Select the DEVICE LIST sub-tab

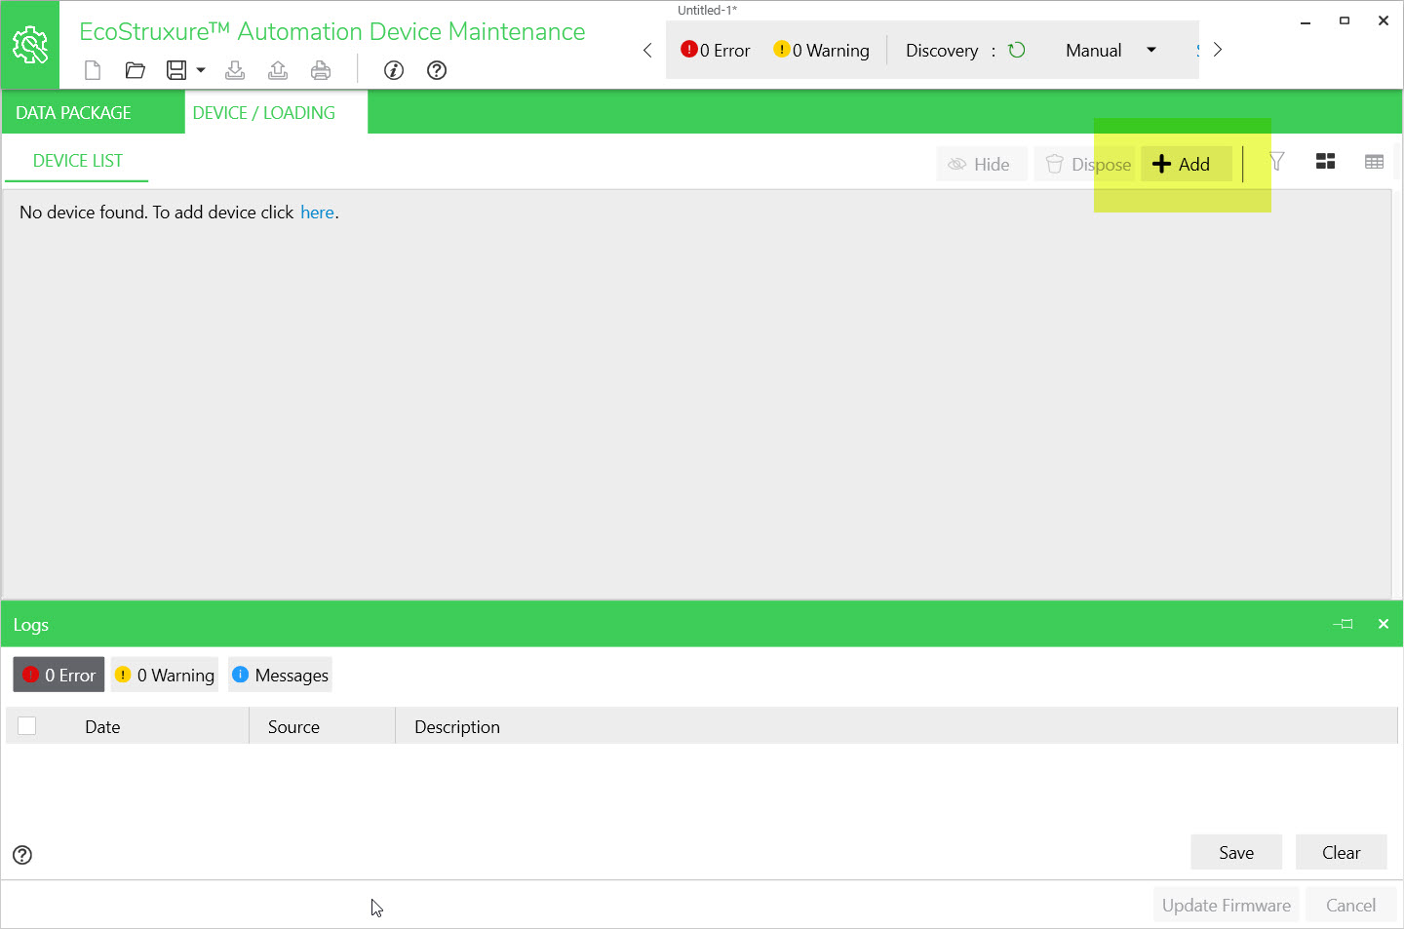click(x=78, y=161)
